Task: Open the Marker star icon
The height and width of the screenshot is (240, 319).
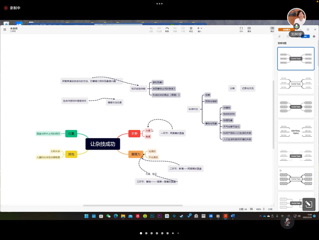Action: [191, 30]
